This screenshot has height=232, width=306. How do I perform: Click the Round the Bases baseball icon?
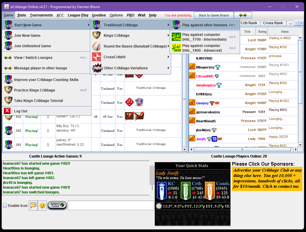click(x=97, y=46)
